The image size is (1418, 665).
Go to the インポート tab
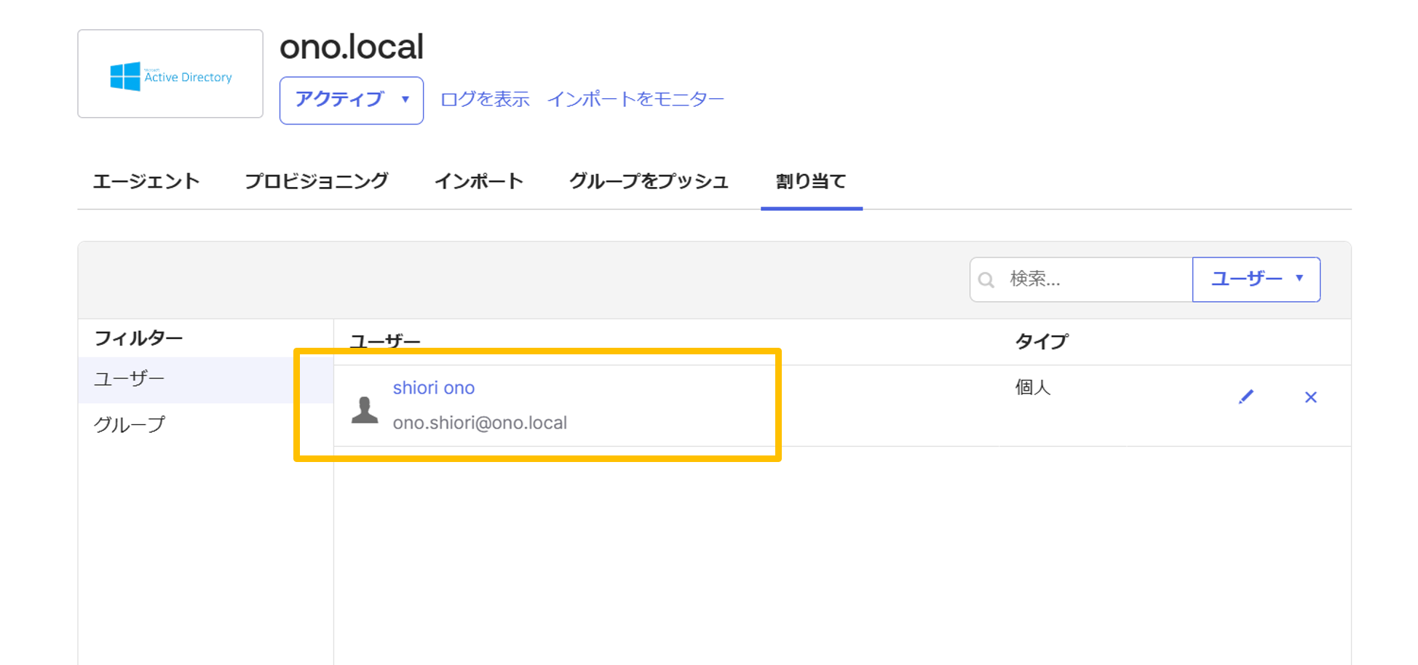click(479, 181)
